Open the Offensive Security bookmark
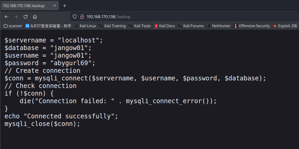Image resolution: width=299 pixels, height=149 pixels. click(x=252, y=26)
